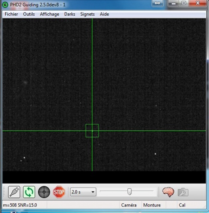Image resolution: width=209 pixels, height=213 pixels.
Task: Open the Outils menu
Action: coord(29,14)
